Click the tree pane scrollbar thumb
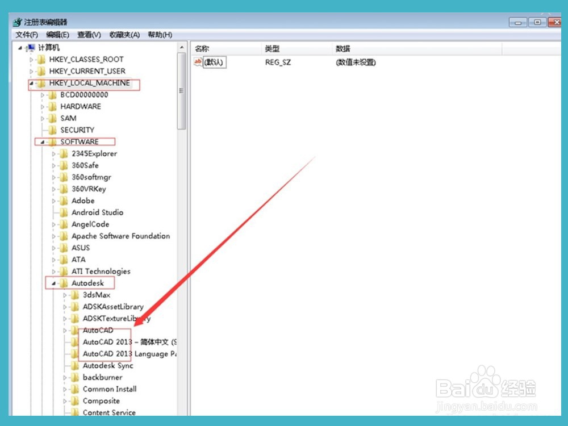The image size is (568, 426). pos(182,91)
